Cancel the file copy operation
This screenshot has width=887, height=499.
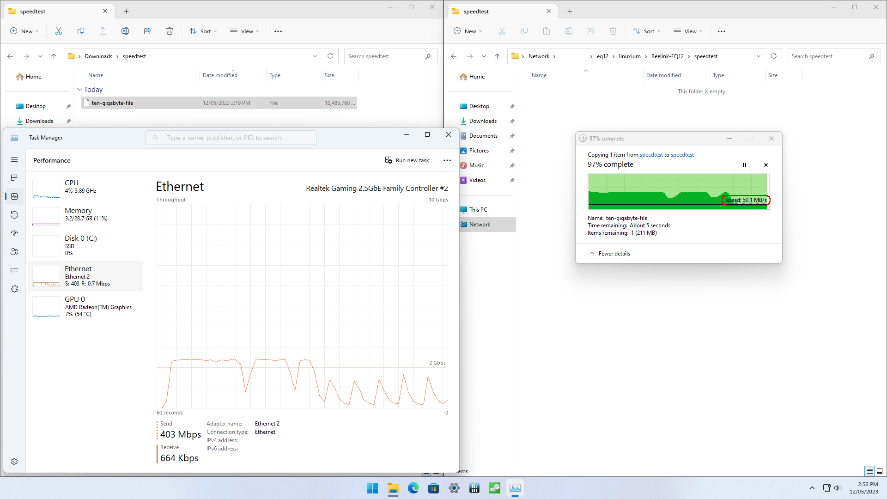(766, 165)
